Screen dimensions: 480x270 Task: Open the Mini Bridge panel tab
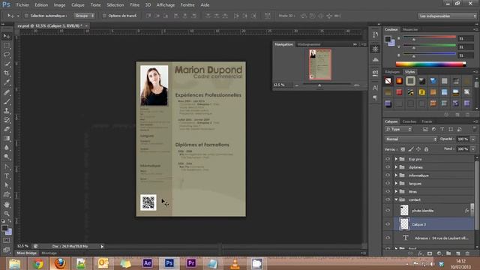(x=27, y=253)
